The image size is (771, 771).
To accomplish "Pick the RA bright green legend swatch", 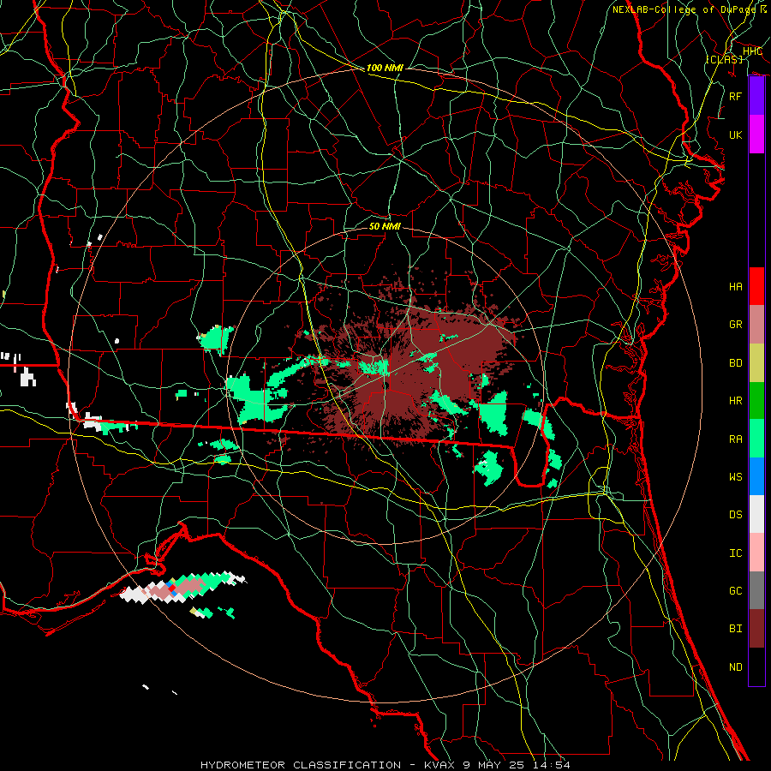I will (x=756, y=439).
